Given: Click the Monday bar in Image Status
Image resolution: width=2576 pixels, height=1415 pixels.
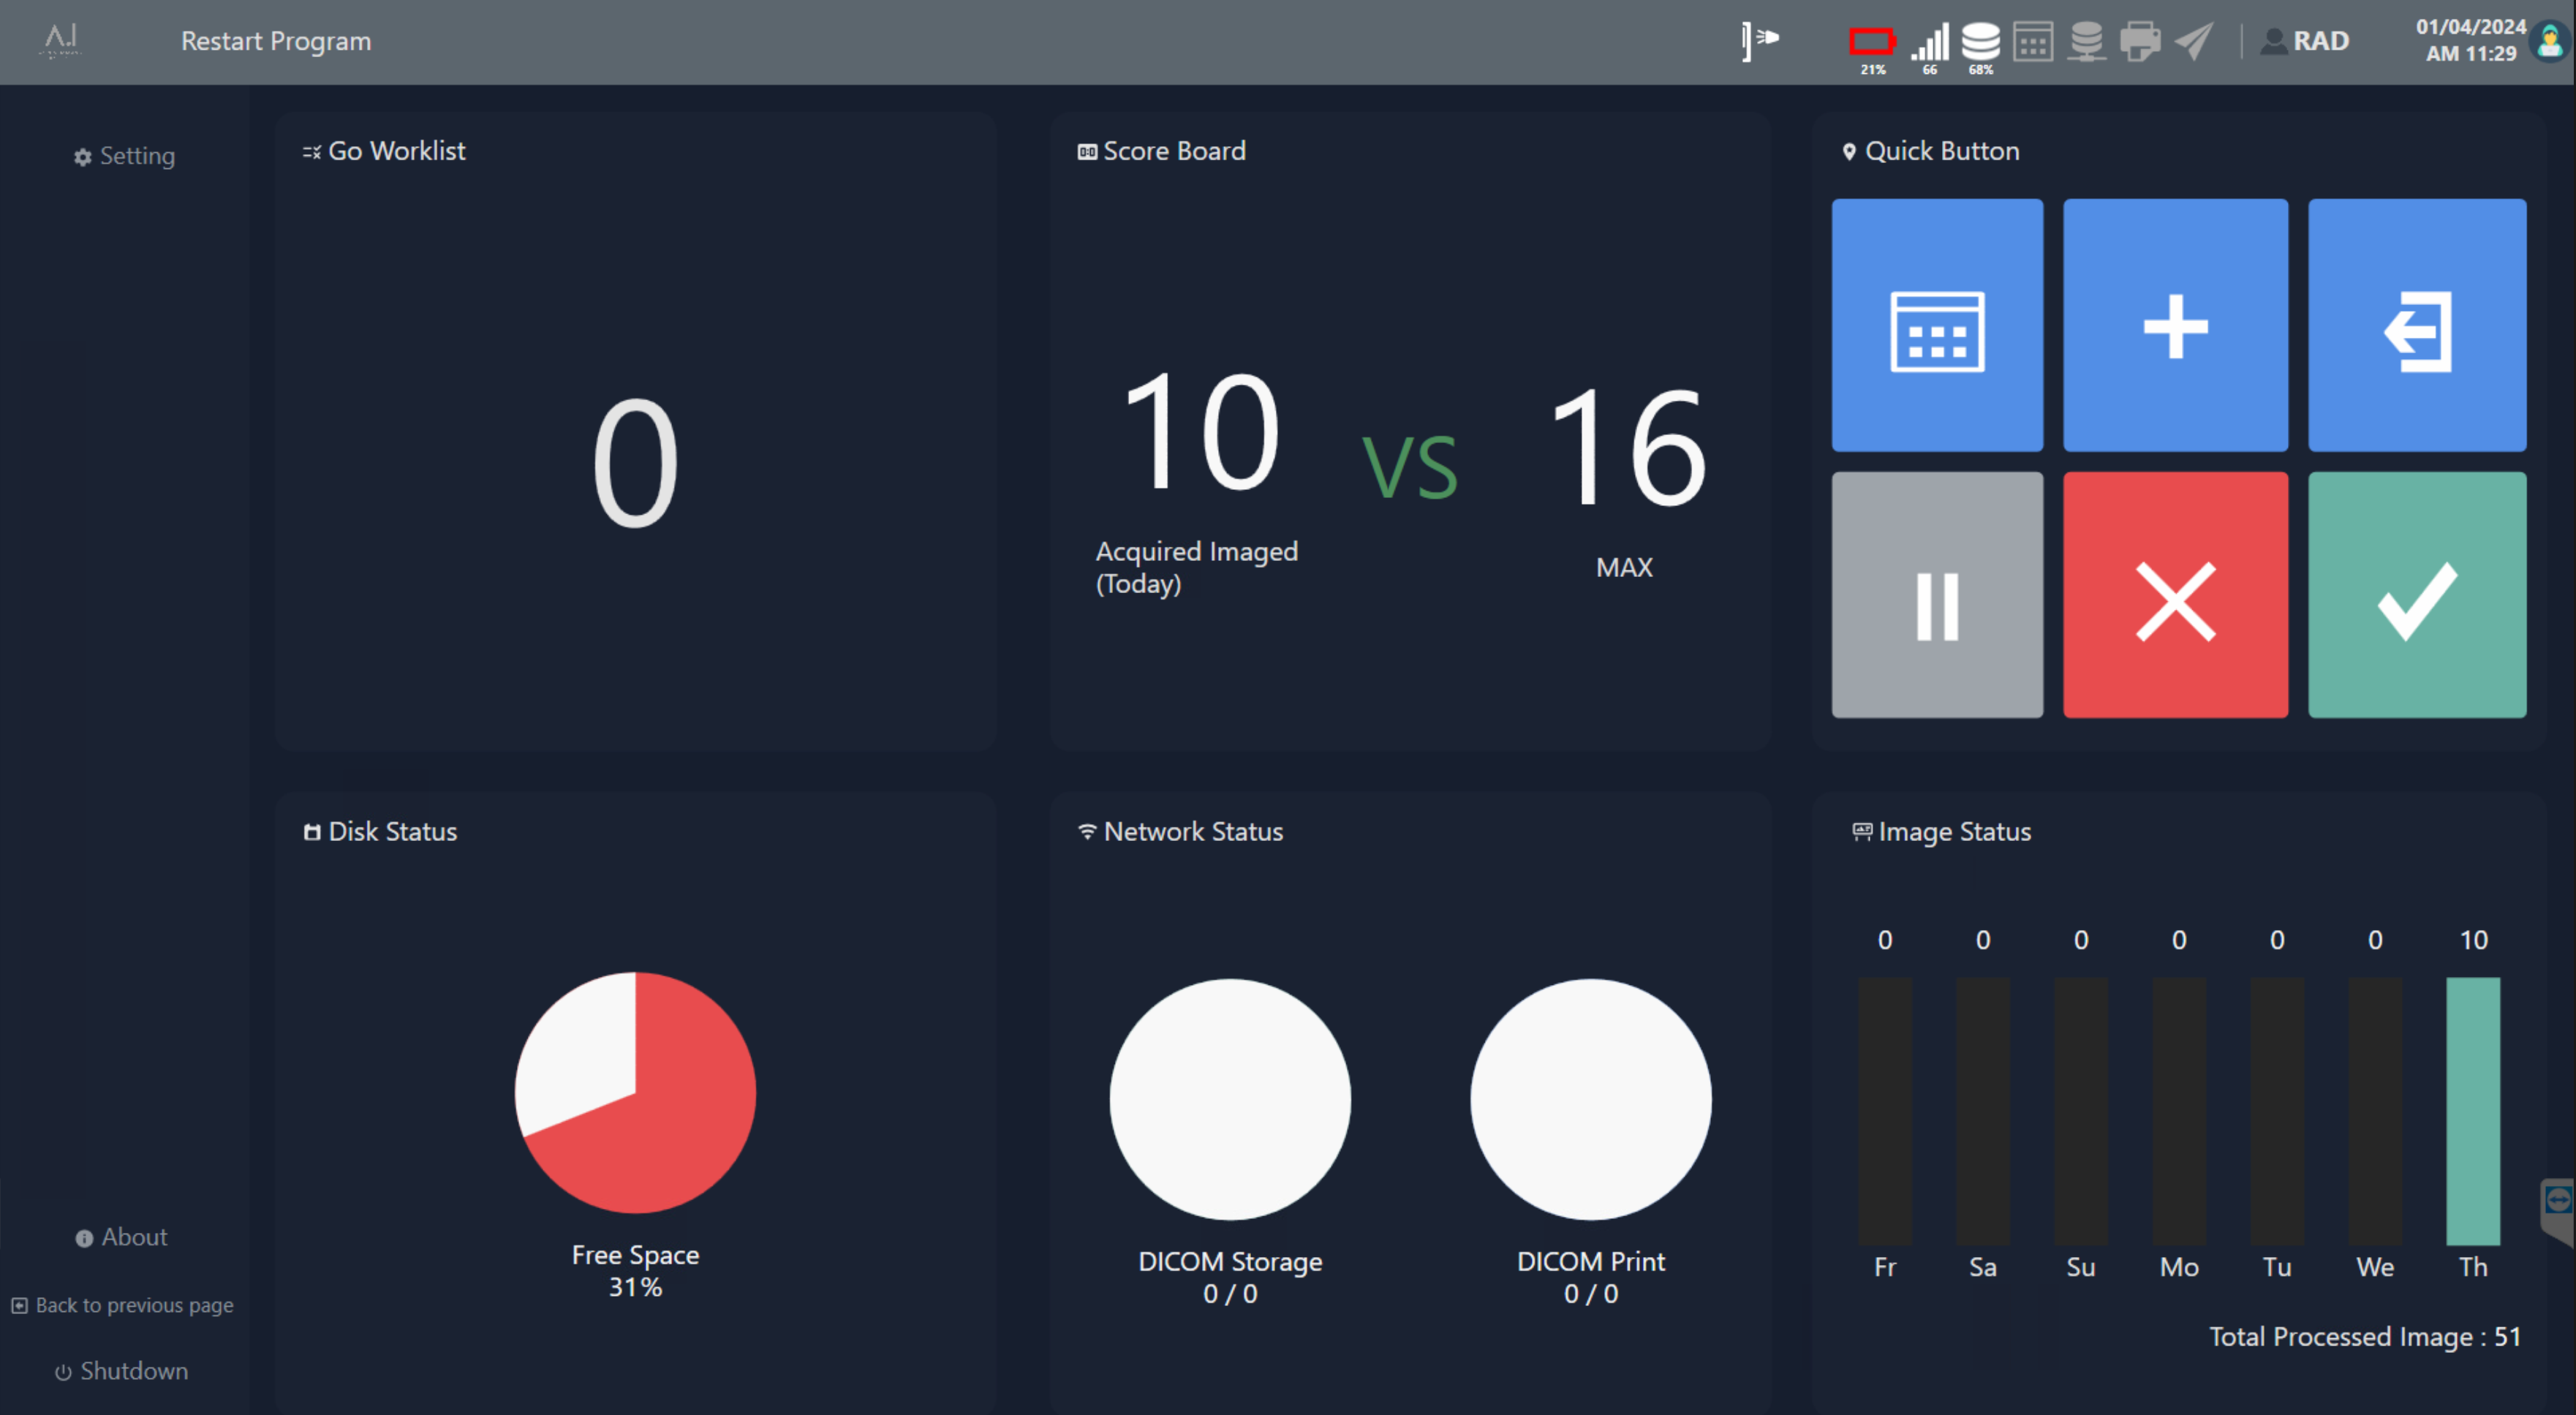Looking at the screenshot, I should 2179,1111.
